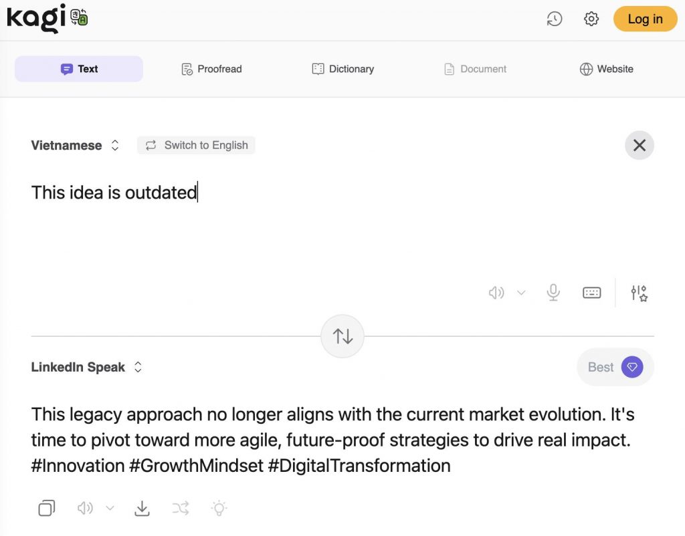Copy the translated LinkedIn text
685x536 pixels.
(x=46, y=509)
